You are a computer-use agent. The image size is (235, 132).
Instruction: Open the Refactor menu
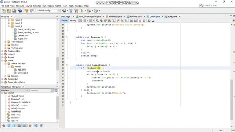point(37,6)
